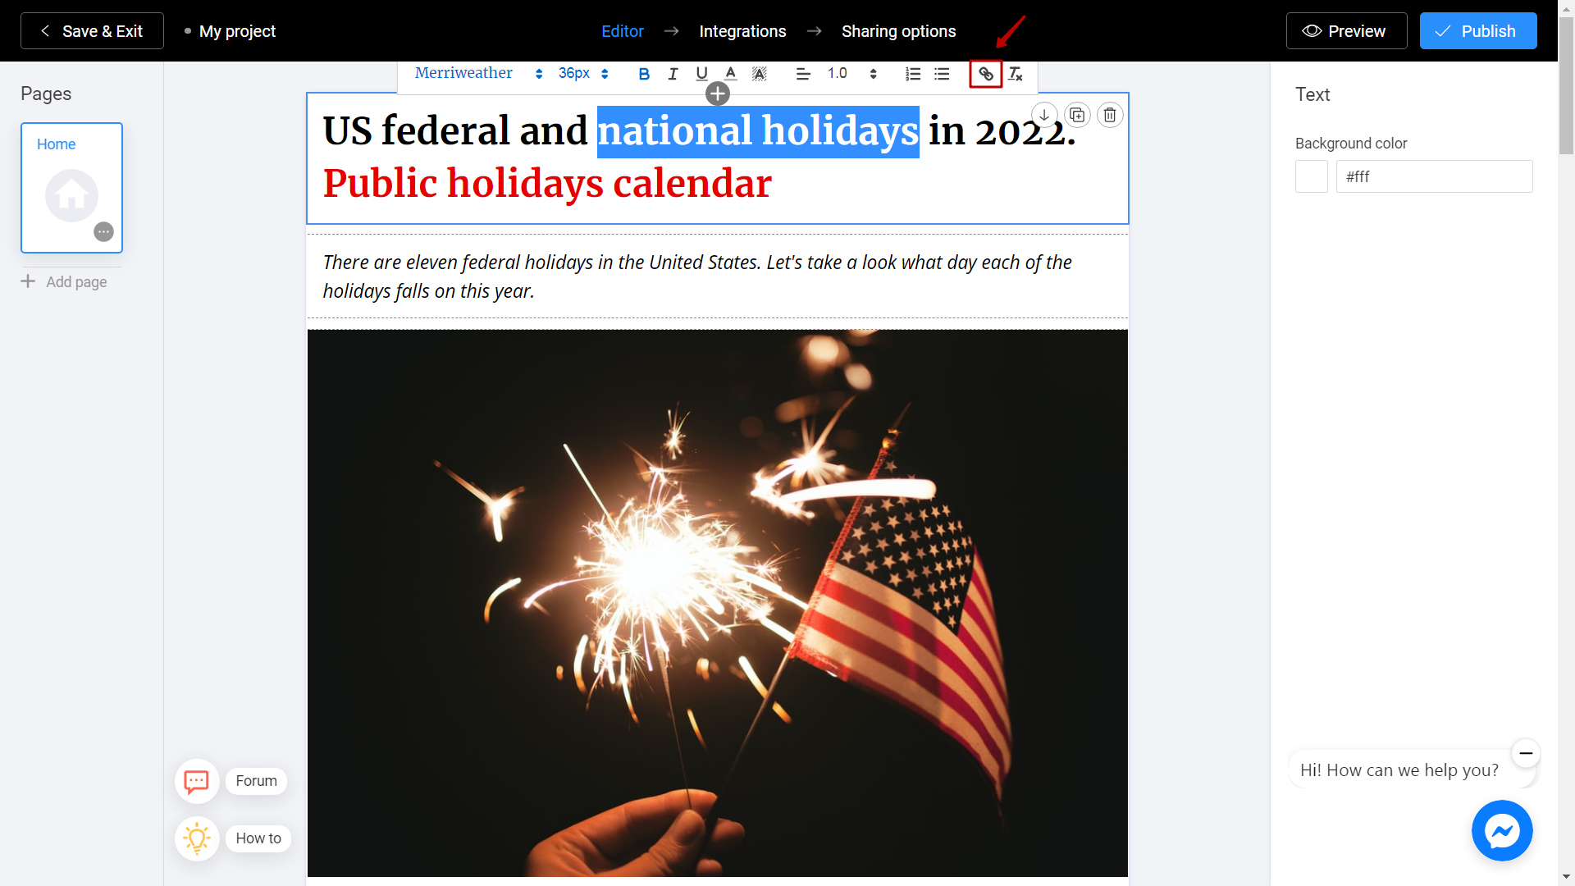Viewport: 1575px width, 886px height.
Task: Select the clear formatting icon
Action: 1015,74
